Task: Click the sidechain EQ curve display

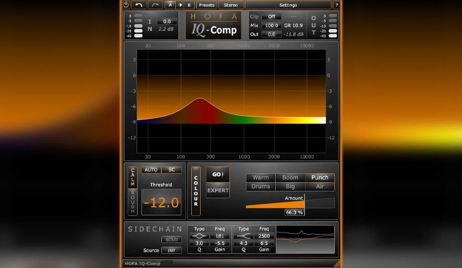Action: (305, 239)
